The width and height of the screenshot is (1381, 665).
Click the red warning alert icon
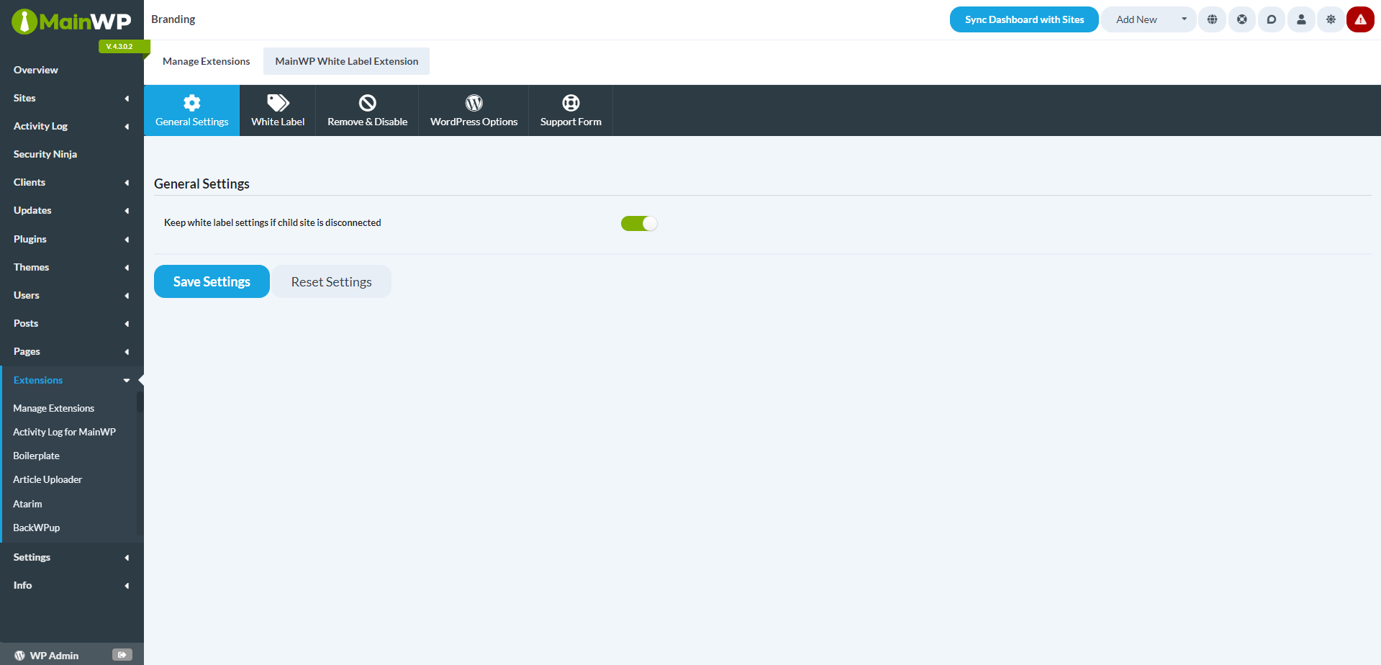coord(1360,19)
